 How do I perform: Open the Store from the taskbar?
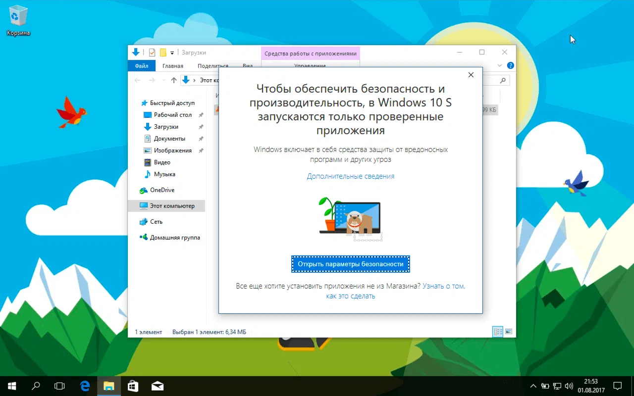(133, 386)
